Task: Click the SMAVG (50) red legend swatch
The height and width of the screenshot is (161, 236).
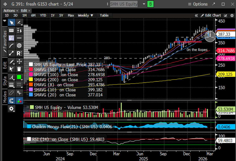Action: pyautogui.click(x=31, y=69)
